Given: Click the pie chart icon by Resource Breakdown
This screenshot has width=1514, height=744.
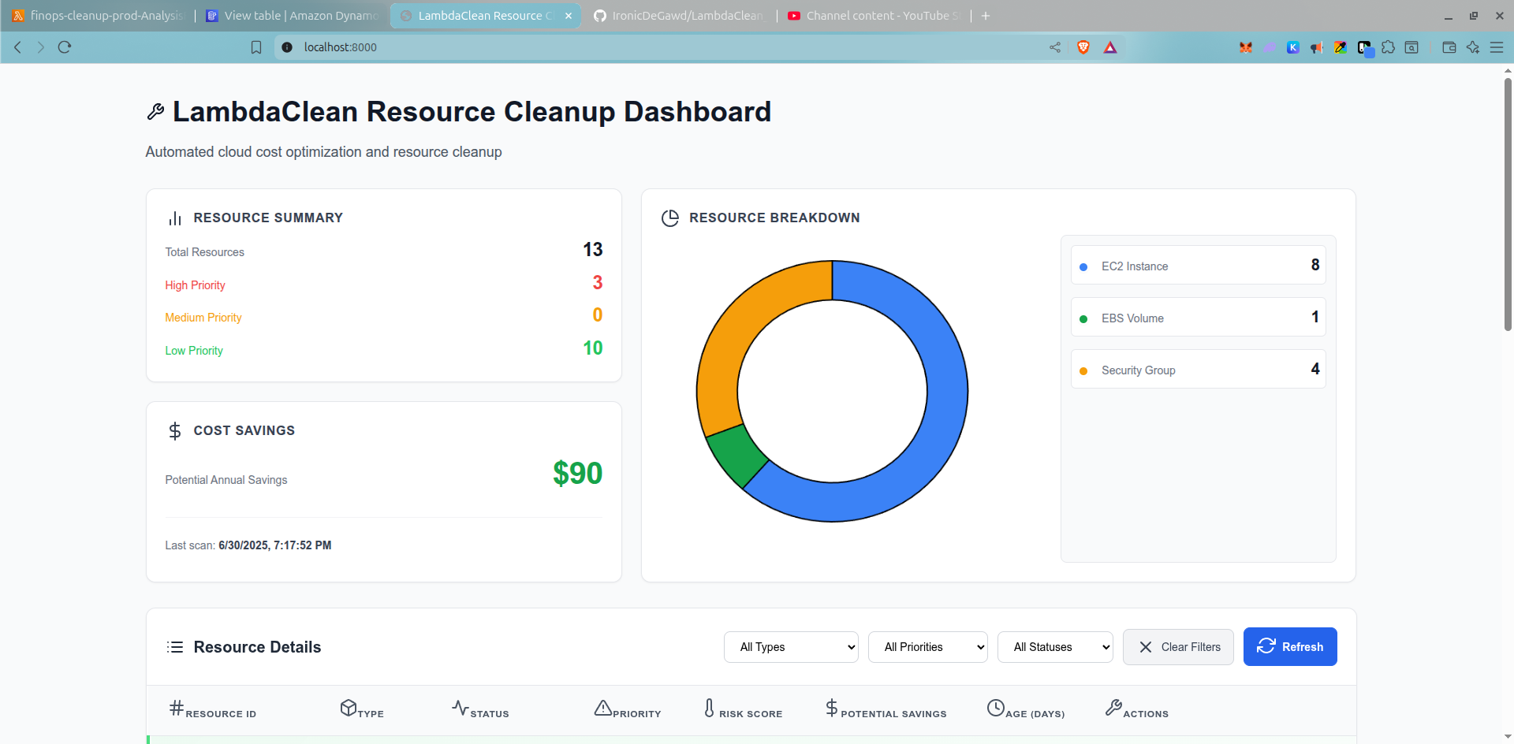Looking at the screenshot, I should pyautogui.click(x=670, y=218).
